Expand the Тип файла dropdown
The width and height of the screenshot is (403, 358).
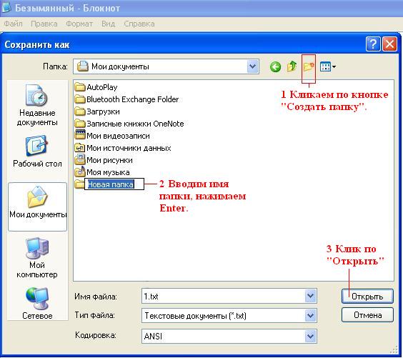[311, 315]
